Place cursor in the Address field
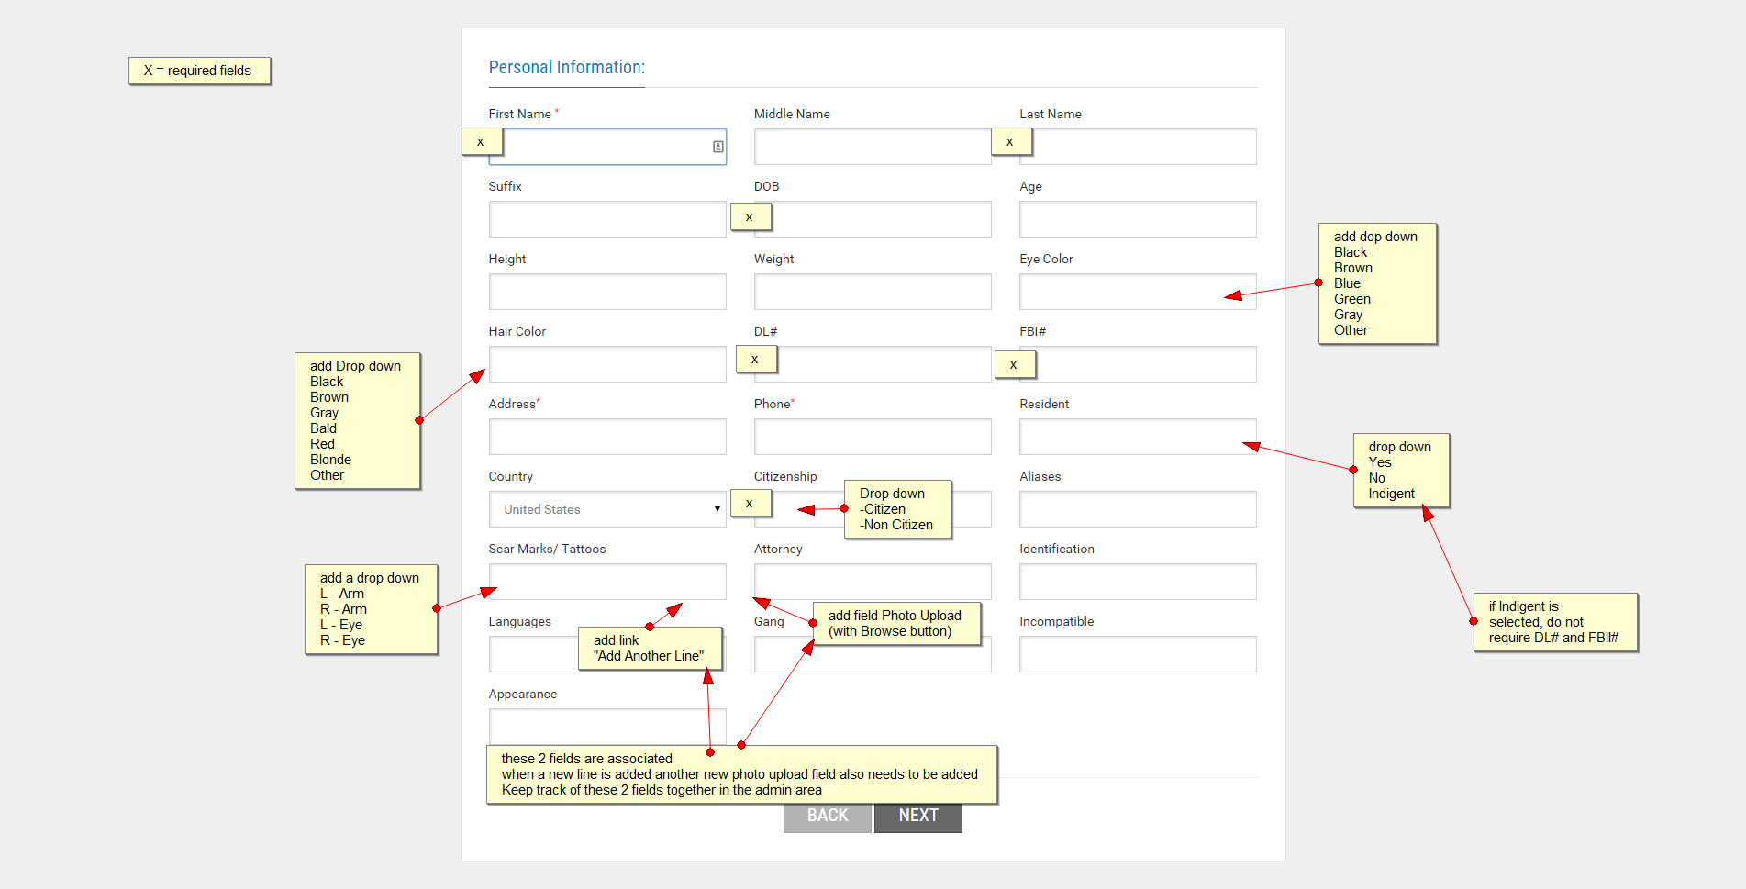Screen dimensions: 1746x889 (607, 437)
